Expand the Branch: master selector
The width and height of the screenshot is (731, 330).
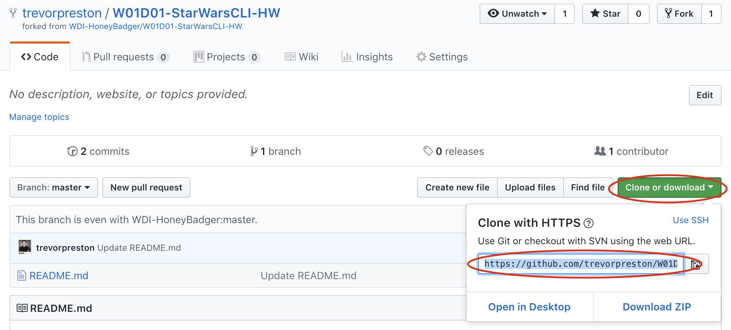tap(54, 188)
